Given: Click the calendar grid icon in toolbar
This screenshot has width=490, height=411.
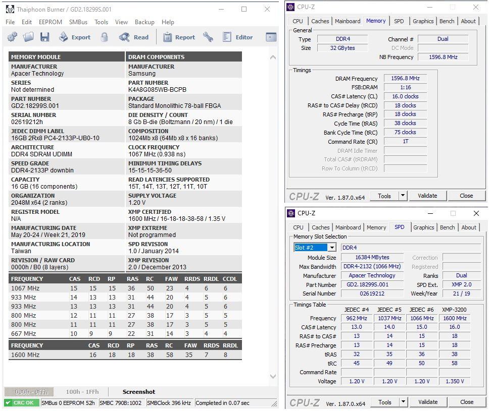Looking at the screenshot, I should click(x=271, y=37).
